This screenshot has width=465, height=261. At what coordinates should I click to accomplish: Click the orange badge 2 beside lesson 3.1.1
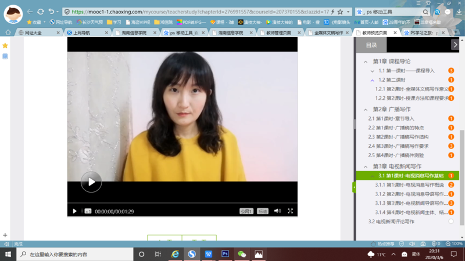(x=451, y=185)
